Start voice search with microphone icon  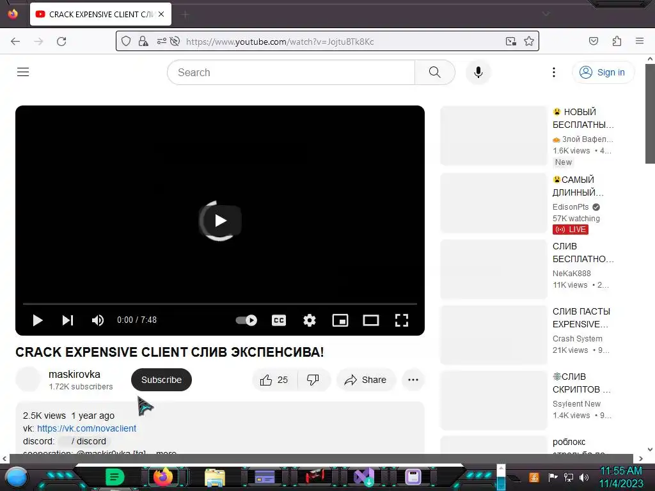click(478, 72)
